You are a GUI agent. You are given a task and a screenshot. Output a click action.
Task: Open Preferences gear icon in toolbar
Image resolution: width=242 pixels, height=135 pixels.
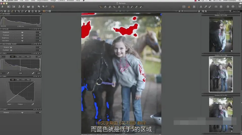228,7
